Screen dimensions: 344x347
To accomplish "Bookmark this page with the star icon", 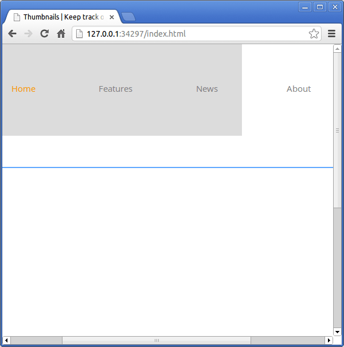I will pos(314,34).
